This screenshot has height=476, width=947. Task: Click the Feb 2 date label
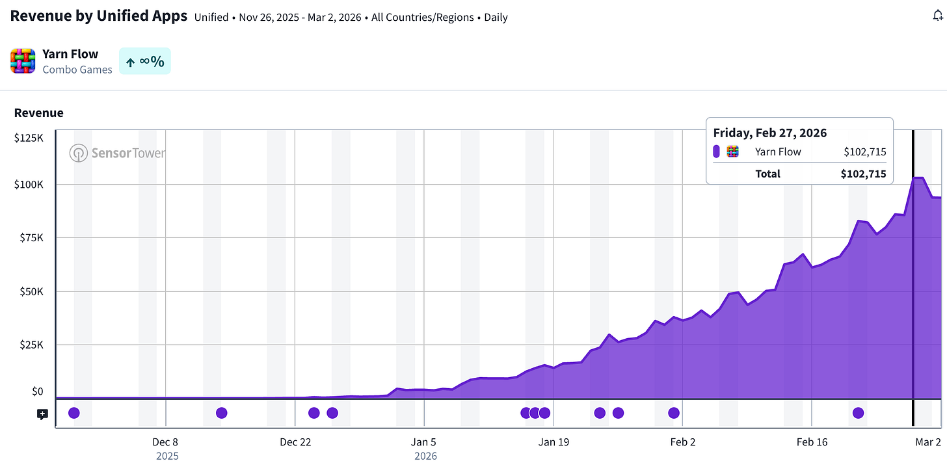pos(683,442)
